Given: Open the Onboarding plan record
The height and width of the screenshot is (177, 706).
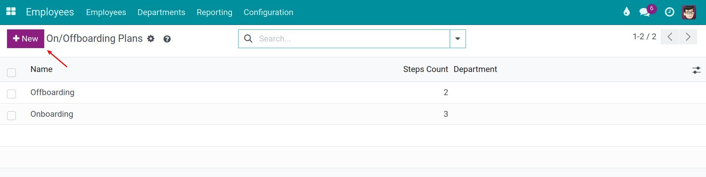Looking at the screenshot, I should click(x=52, y=114).
